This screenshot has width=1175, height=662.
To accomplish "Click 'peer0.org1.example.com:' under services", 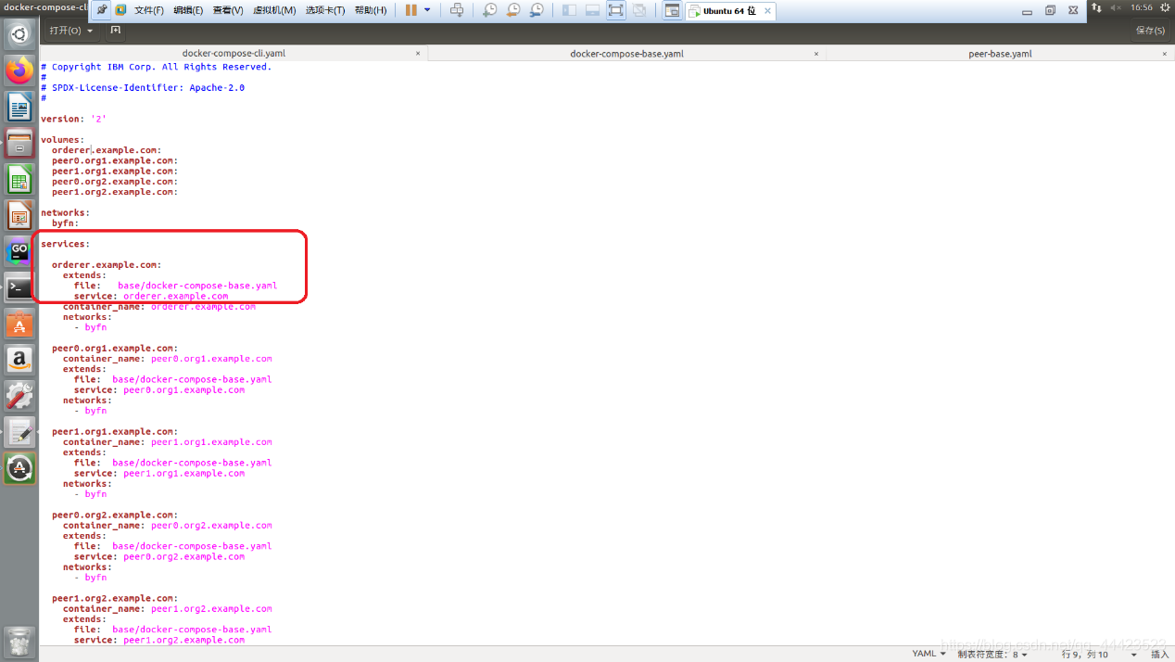I will 115,349.
